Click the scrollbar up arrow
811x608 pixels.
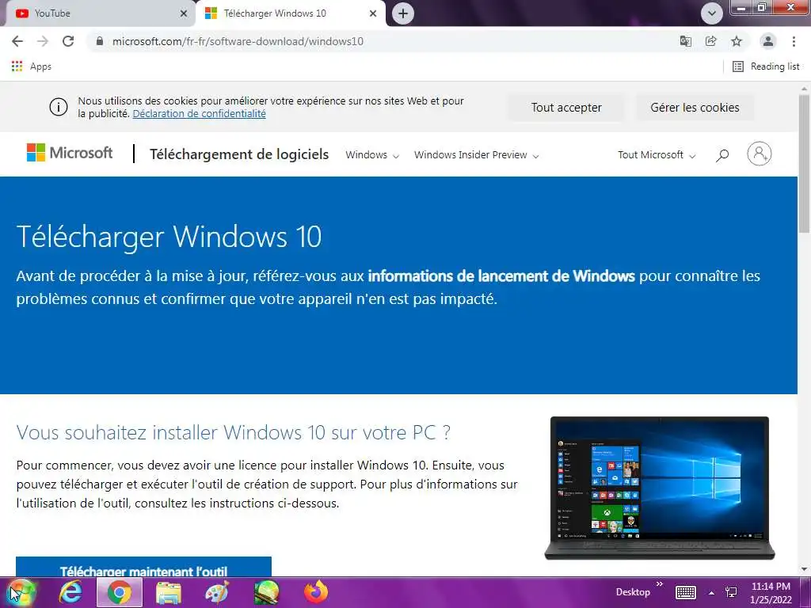(805, 89)
